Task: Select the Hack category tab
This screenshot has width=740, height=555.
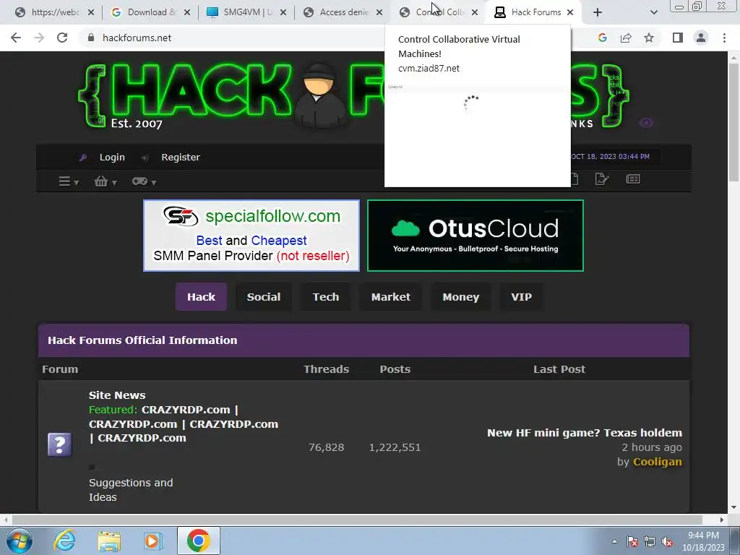Action: pyautogui.click(x=201, y=297)
